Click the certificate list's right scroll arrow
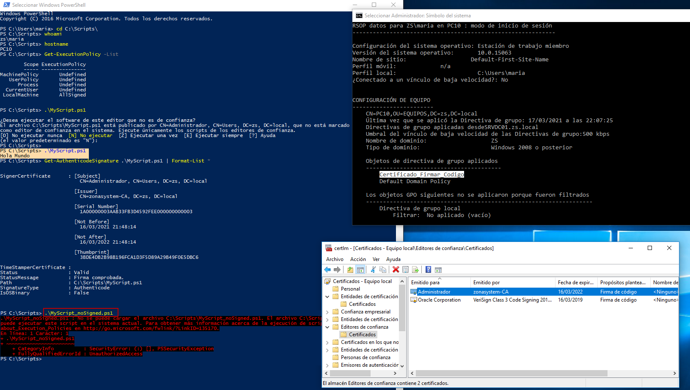 coord(675,374)
